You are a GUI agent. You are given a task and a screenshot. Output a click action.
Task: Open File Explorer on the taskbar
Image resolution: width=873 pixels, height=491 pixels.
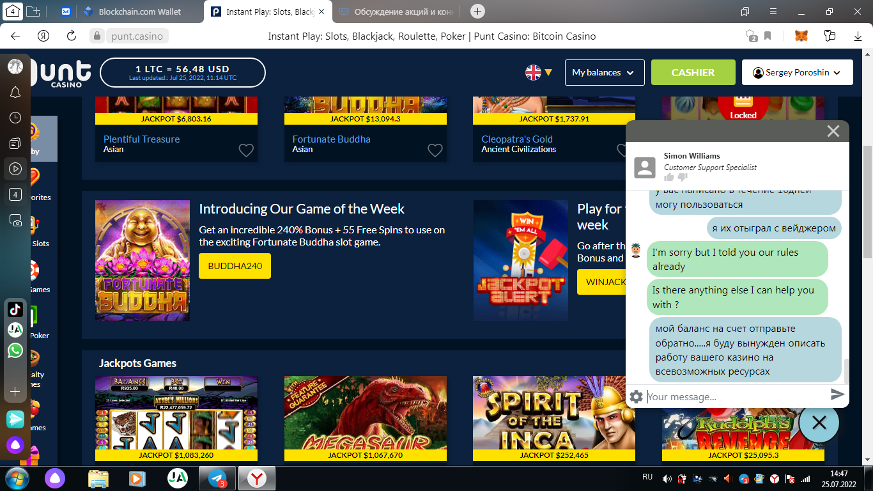98,478
